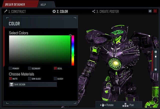Select the Matte material option

tap(10, 79)
